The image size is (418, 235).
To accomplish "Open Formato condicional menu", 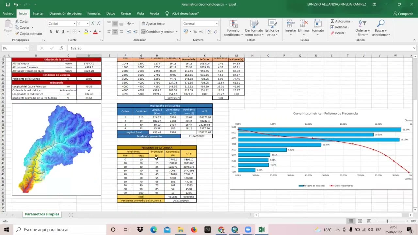I will 233,28.
